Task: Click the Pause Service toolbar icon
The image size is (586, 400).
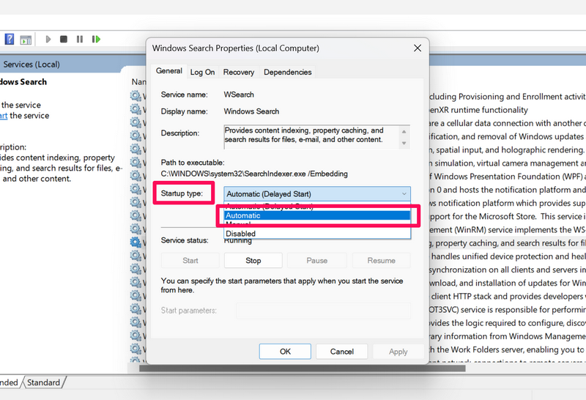Action: pos(79,39)
